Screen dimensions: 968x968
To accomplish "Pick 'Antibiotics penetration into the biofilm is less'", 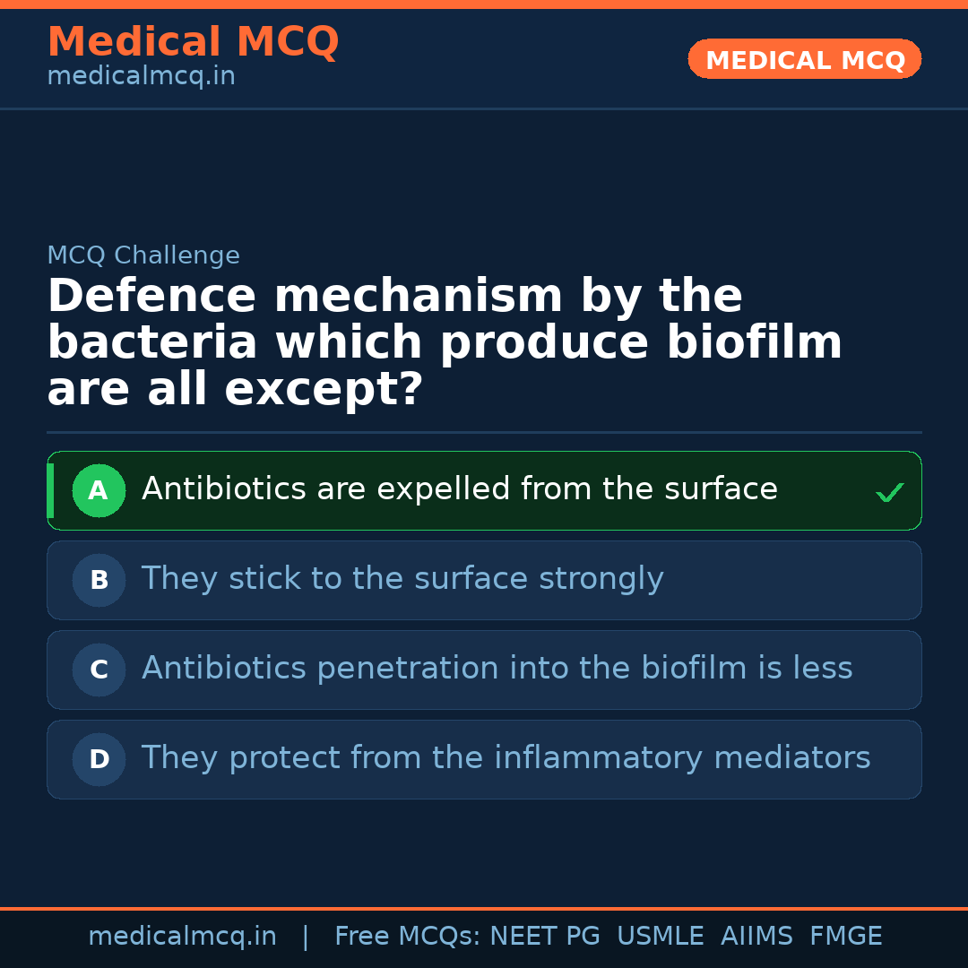I will click(497, 669).
